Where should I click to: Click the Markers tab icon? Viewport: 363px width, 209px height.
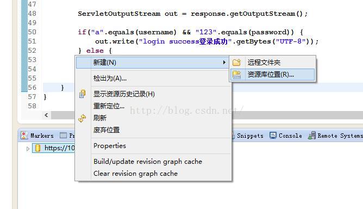pos(24,135)
